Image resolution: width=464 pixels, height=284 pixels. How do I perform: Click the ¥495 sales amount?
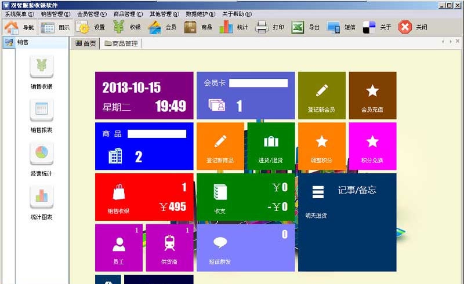pos(173,206)
